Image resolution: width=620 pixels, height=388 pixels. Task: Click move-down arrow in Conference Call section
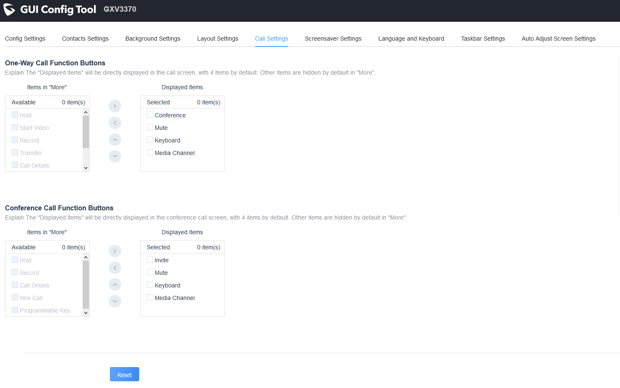click(115, 301)
